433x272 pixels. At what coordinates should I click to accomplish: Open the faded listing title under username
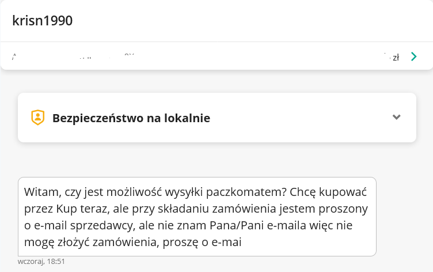point(73,56)
